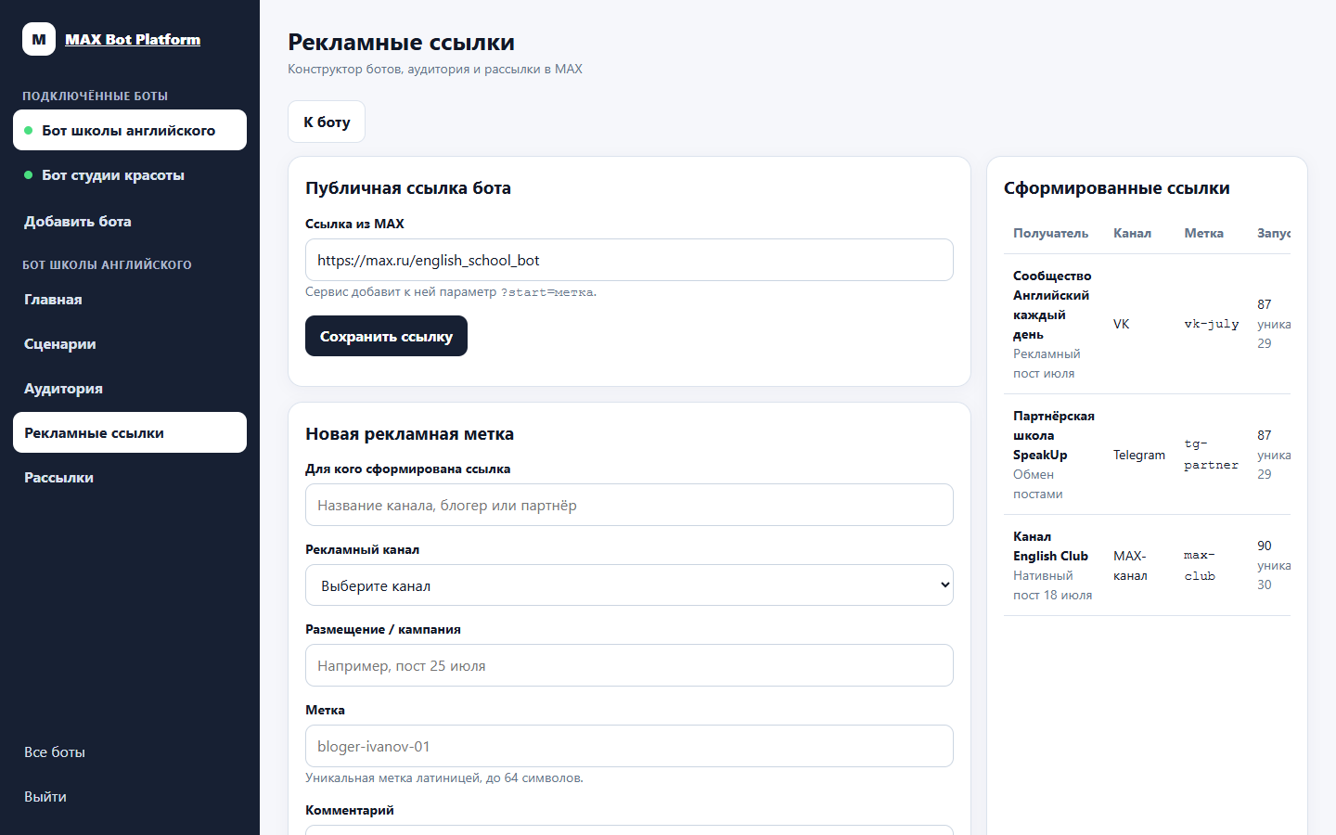Click the vk-july tag cell
This screenshot has height=835, width=1336.
(1212, 324)
